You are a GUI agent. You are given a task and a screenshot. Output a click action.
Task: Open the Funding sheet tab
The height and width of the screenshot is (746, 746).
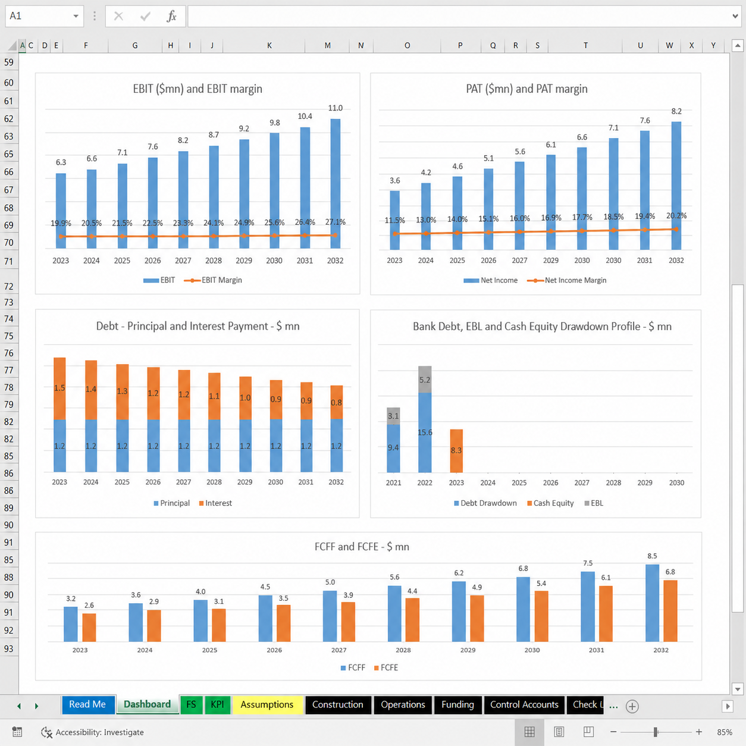[457, 704]
